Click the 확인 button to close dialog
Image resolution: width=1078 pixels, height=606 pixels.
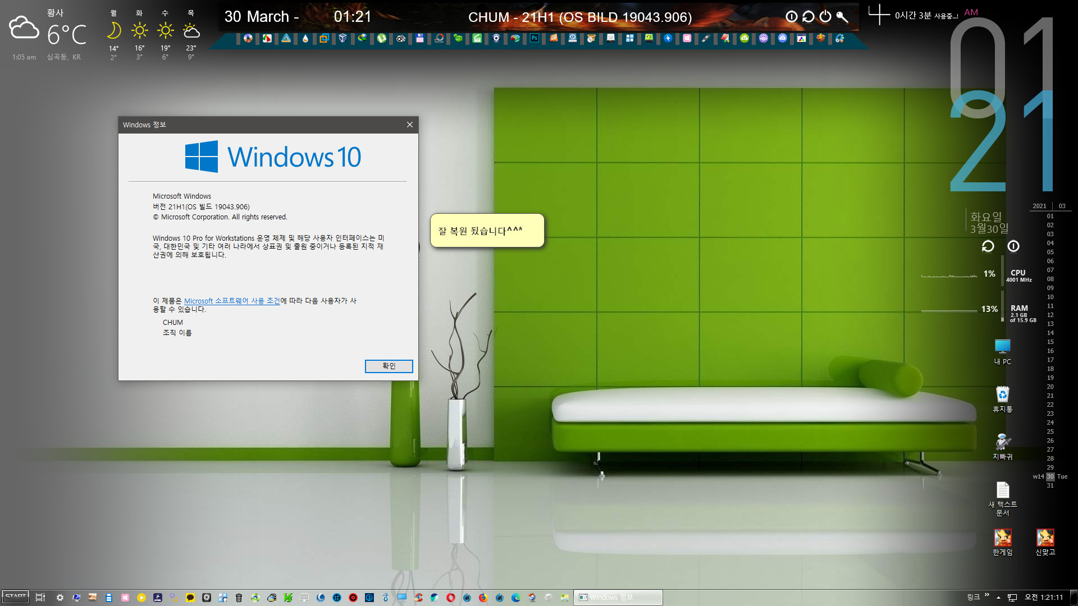click(x=388, y=365)
